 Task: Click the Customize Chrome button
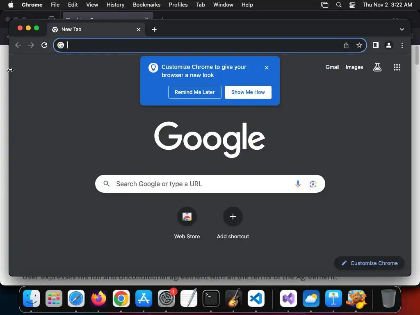370,263
